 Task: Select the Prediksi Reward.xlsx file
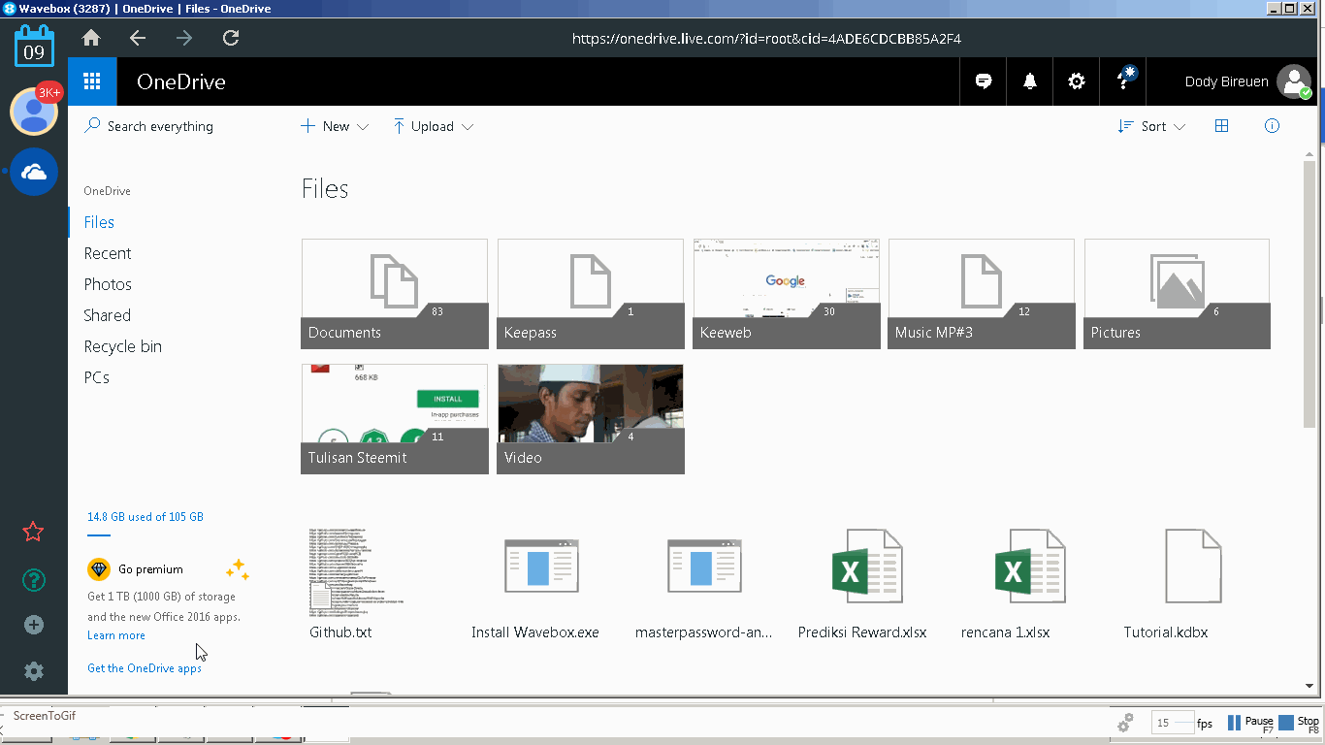862,585
